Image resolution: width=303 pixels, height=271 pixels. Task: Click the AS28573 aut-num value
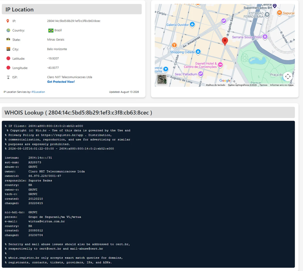click(35, 162)
